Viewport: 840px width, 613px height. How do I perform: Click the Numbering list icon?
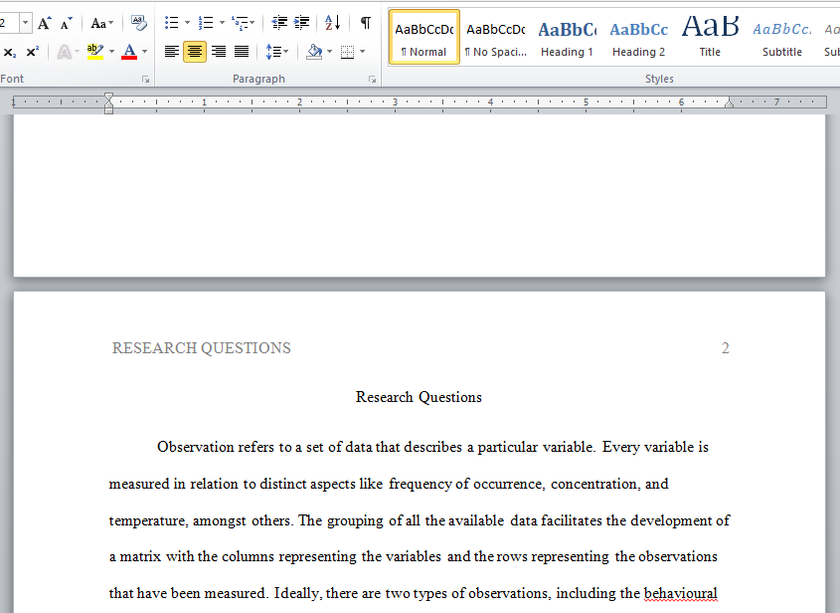pos(206,23)
